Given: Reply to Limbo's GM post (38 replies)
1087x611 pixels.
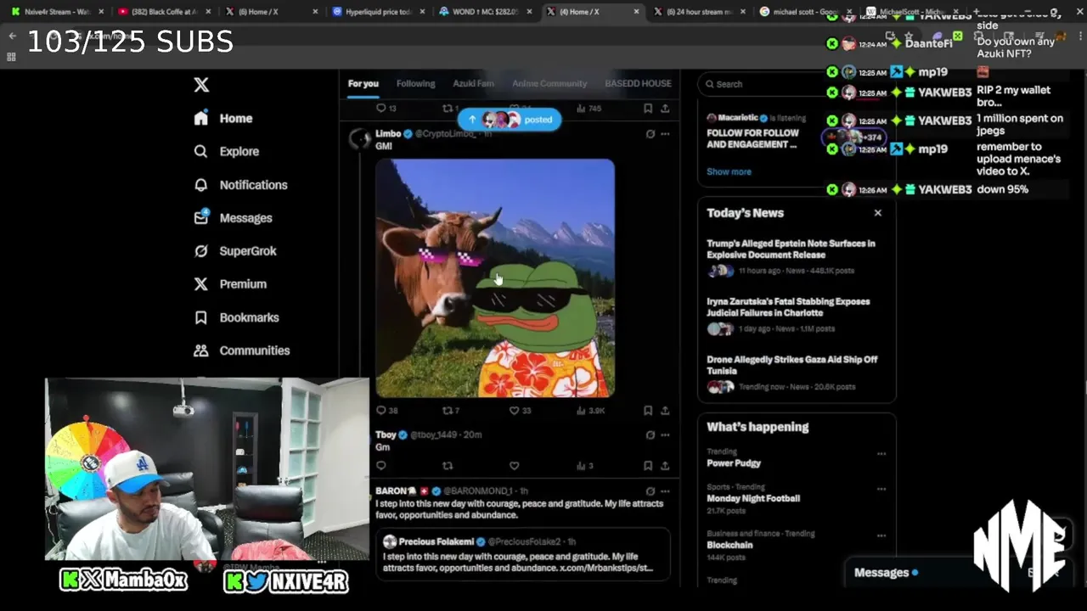Looking at the screenshot, I should [386, 410].
